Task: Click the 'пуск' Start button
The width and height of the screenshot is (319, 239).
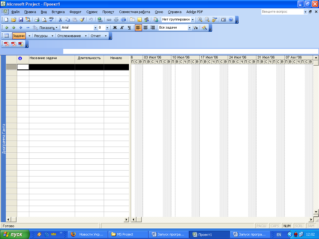Action: [x=15, y=234]
